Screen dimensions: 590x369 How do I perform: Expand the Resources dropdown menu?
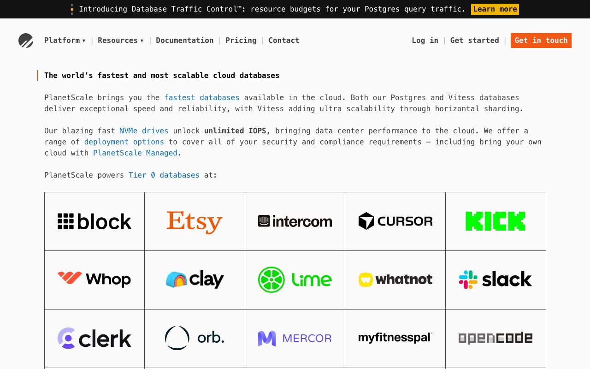[120, 41]
